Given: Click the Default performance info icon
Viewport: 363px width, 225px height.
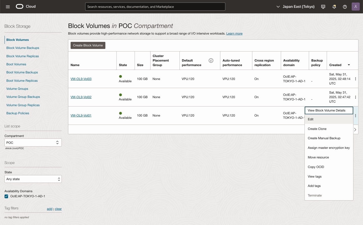Looking at the screenshot, I should tap(211, 61).
